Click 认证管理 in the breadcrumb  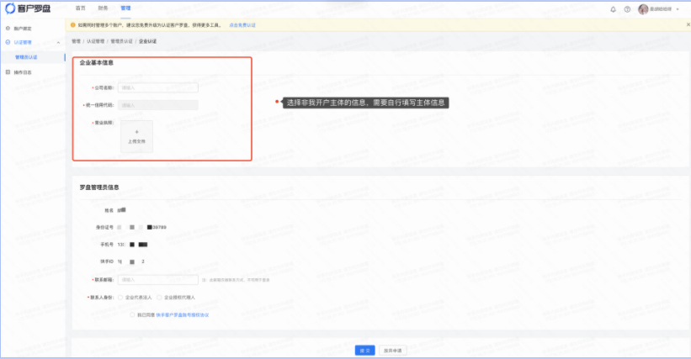point(96,41)
